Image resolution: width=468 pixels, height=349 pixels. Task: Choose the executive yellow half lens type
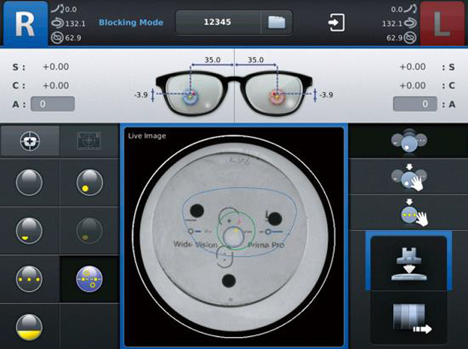point(29,327)
